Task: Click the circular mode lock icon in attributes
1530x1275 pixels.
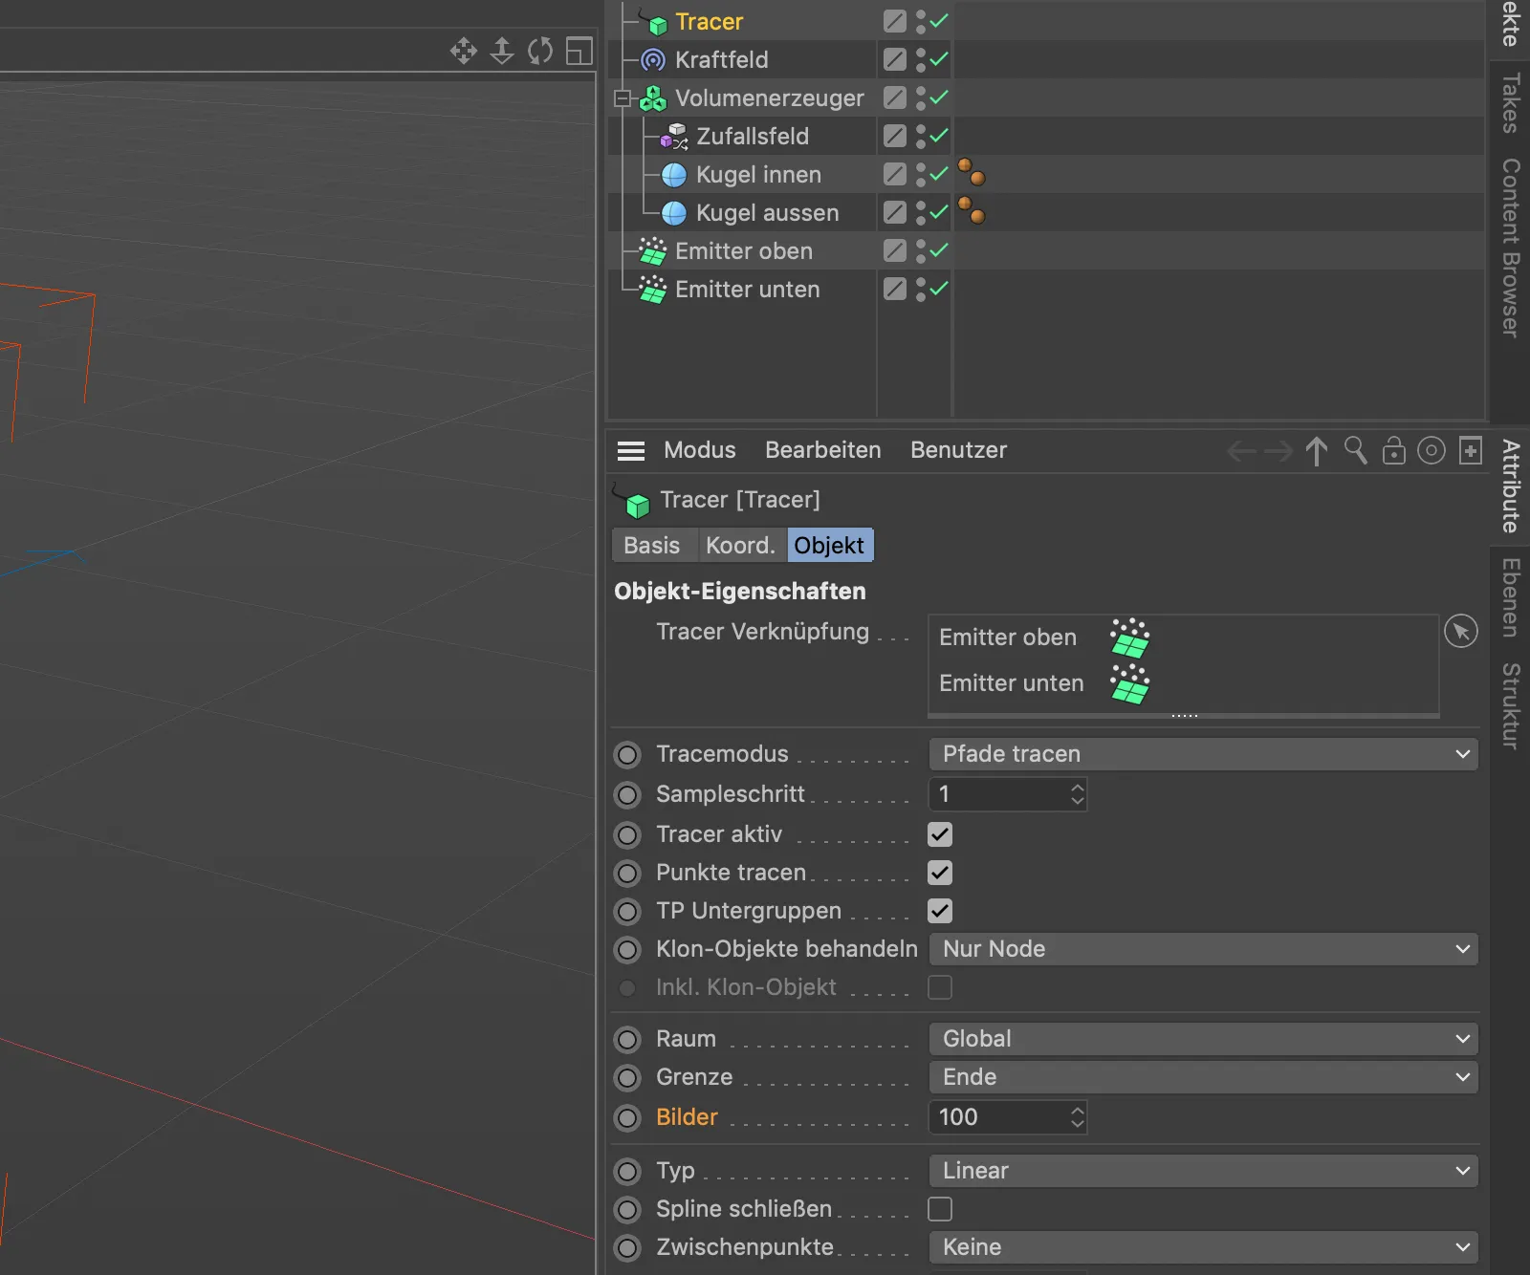Action: pos(1432,450)
